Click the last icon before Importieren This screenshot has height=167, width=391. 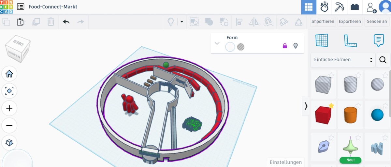(x=298, y=22)
